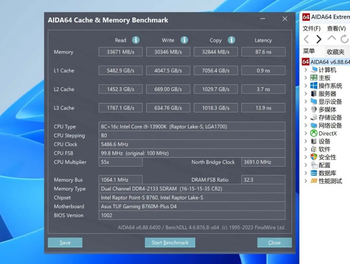
Task: Click North Bridge Clock 3691.0 MHz
Action: 263,162
